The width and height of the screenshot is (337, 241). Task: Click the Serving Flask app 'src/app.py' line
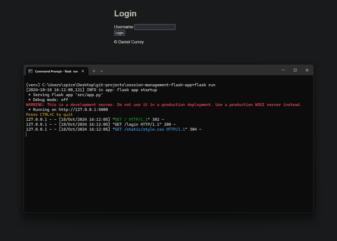point(66,95)
